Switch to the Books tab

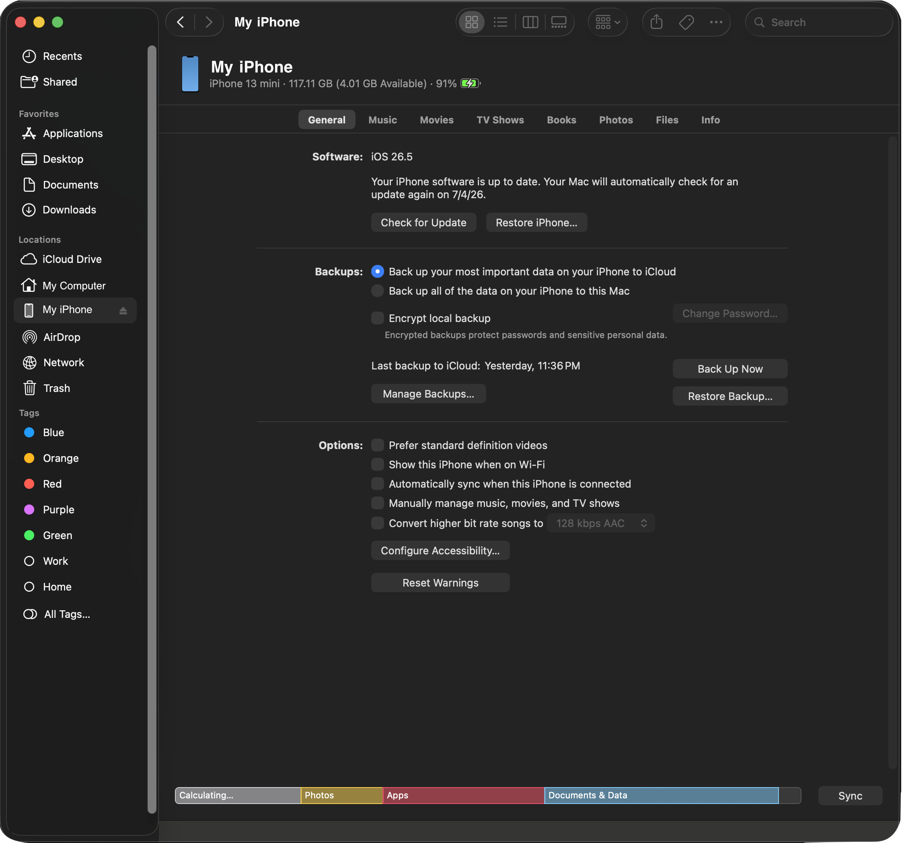coord(561,120)
